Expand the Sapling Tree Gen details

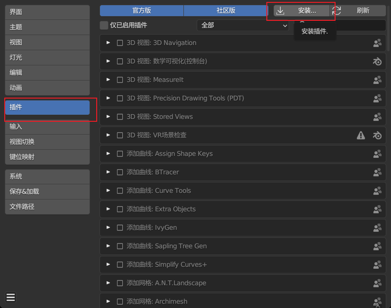point(108,245)
